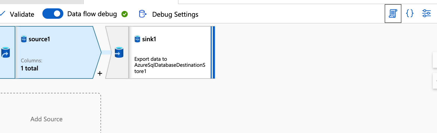Click the source1 columns total text
Screen dimensions: 437x133
pos(30,68)
